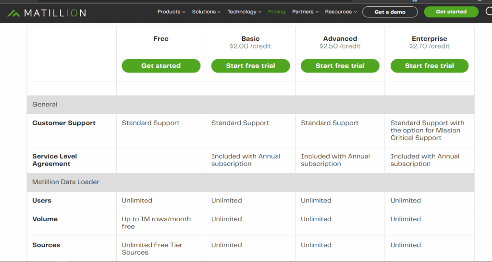Select the General section header row

click(45, 105)
